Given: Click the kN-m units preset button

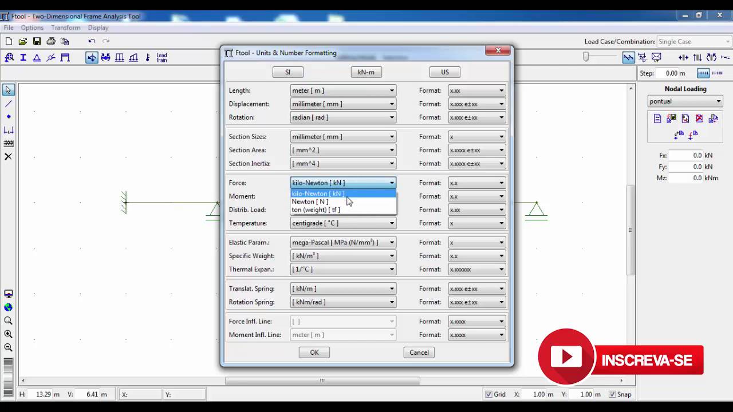Looking at the screenshot, I should [x=366, y=72].
